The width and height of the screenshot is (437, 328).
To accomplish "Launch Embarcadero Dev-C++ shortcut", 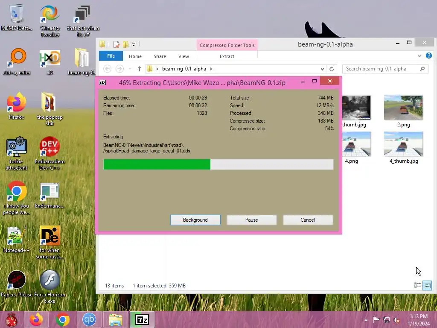I will [50, 147].
